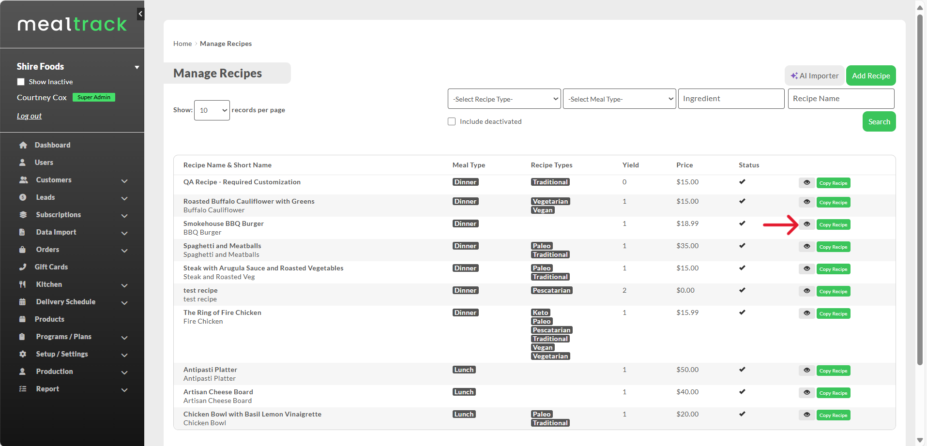Open the Production menu item

click(x=55, y=372)
